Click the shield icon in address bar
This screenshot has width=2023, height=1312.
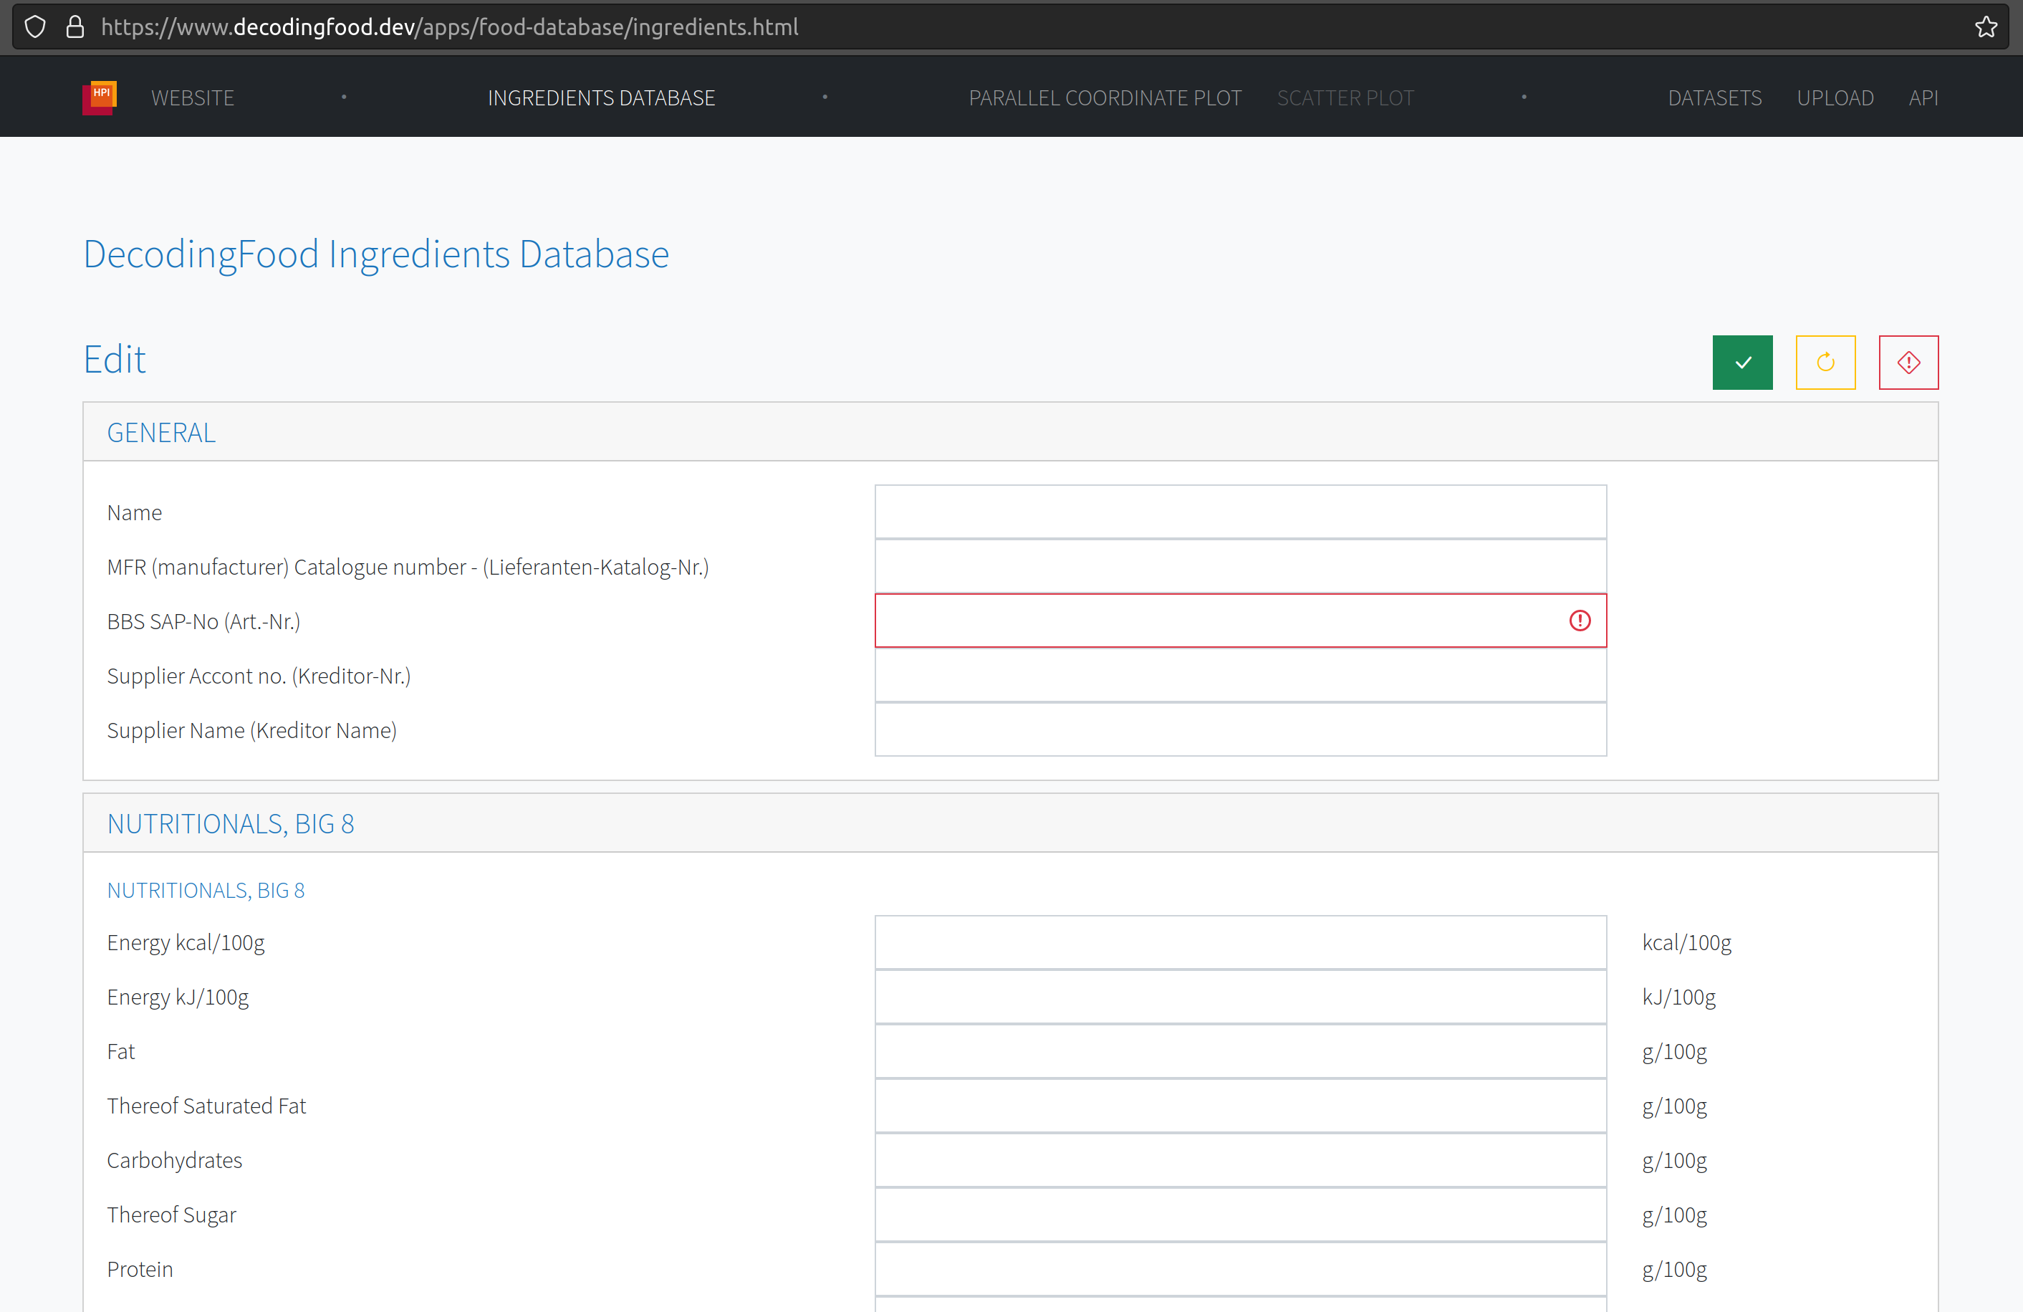[35, 27]
